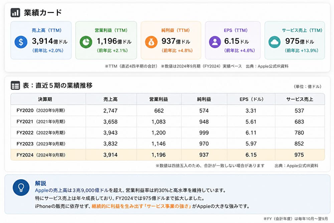Click the (前年比 +13.9%) label
Image resolution: width=334 pixels, height=223 pixels.
[x=301, y=50]
